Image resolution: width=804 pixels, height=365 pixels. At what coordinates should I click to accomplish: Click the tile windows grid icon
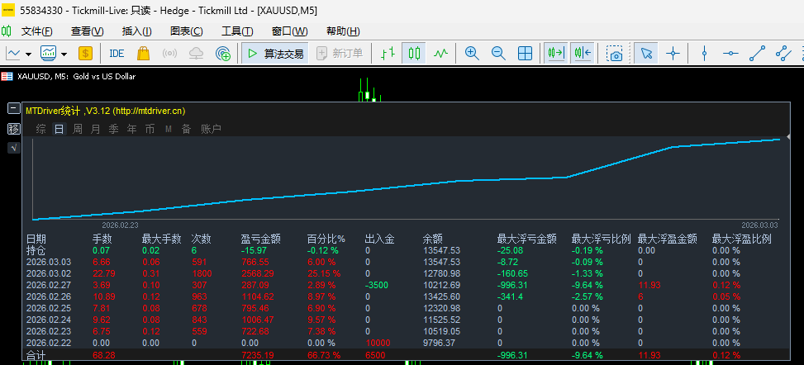point(525,53)
